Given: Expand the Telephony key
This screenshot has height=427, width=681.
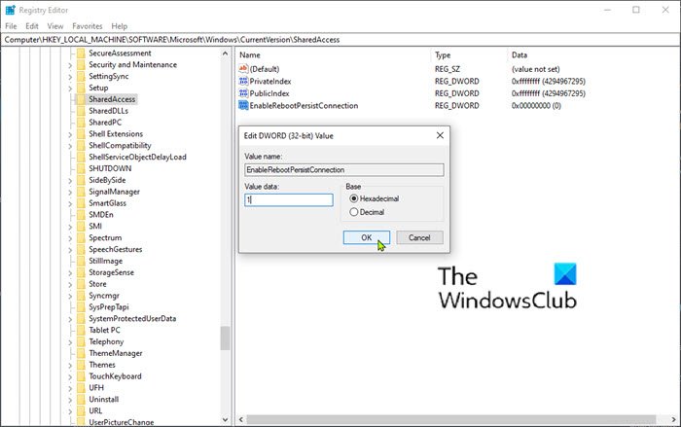Looking at the screenshot, I should pyautogui.click(x=70, y=341).
